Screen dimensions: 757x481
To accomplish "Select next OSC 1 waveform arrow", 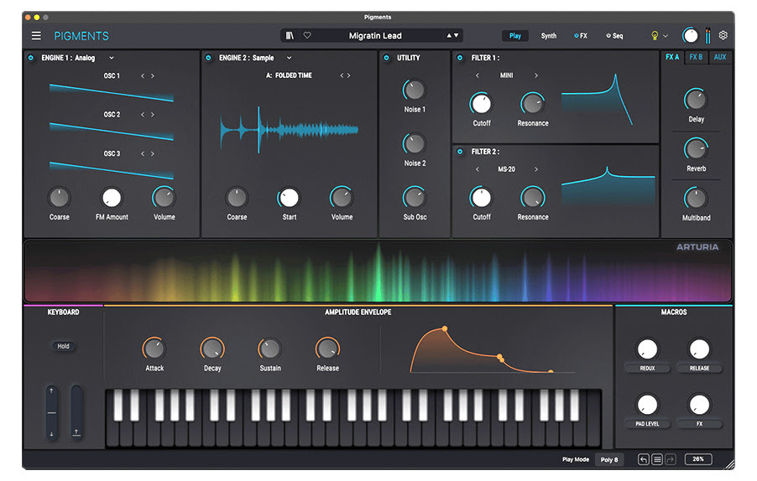I will [x=153, y=76].
